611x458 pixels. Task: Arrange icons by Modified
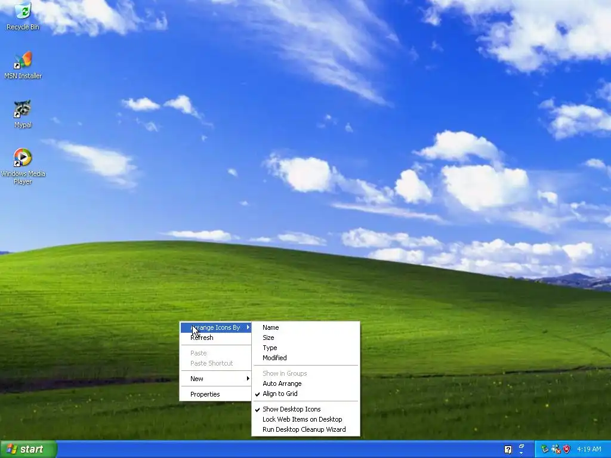(306, 358)
